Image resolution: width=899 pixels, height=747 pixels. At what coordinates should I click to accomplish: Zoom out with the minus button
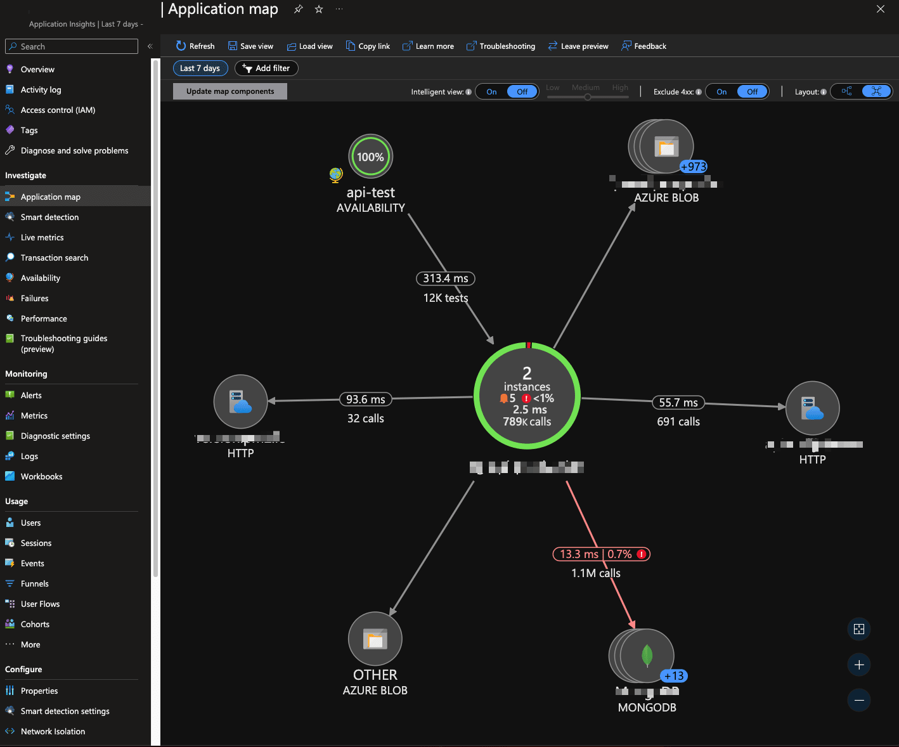click(859, 700)
